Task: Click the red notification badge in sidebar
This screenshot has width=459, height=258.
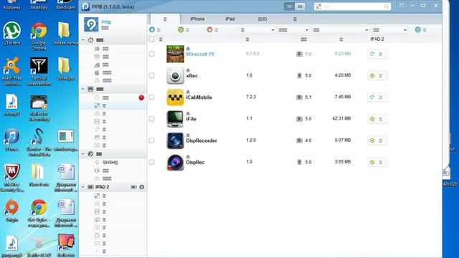Action: coord(141,97)
